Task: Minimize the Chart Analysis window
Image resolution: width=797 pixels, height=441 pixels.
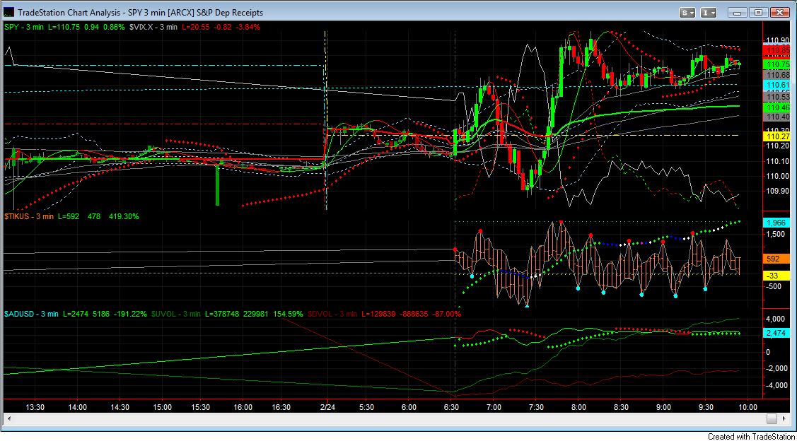Action: pyautogui.click(x=738, y=13)
